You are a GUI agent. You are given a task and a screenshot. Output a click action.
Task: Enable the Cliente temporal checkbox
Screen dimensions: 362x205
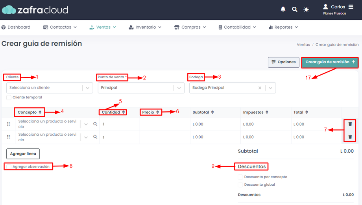tap(9, 98)
